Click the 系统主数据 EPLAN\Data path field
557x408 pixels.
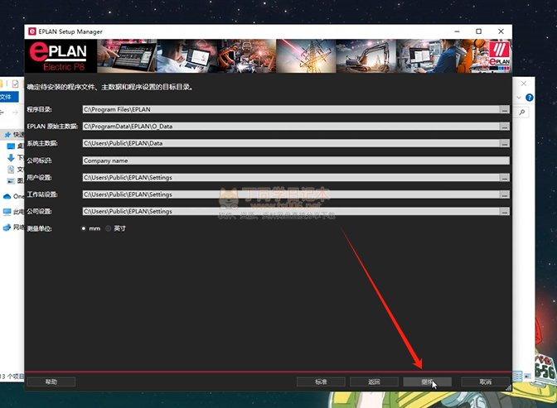pyautogui.click(x=291, y=143)
